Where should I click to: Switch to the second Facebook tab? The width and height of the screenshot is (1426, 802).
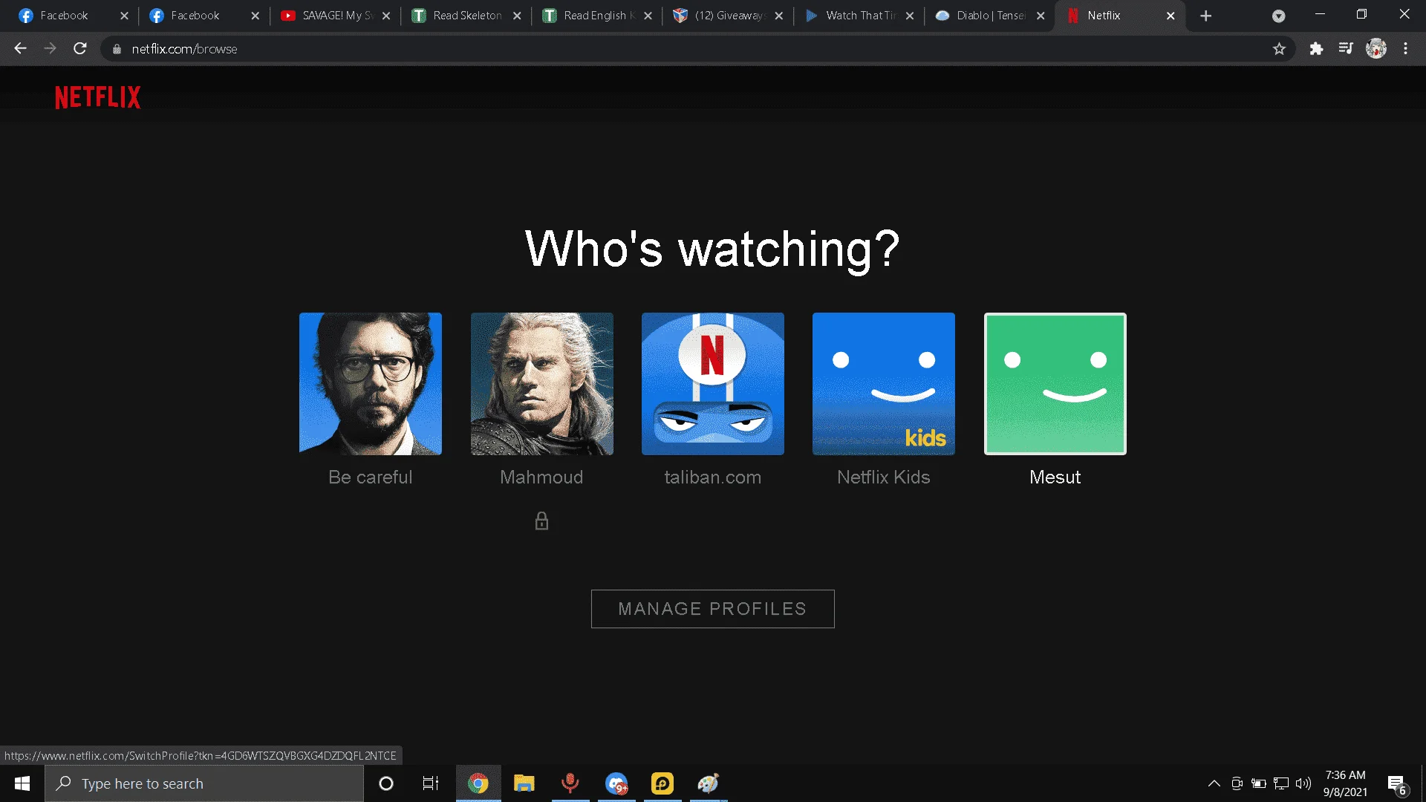pyautogui.click(x=204, y=16)
